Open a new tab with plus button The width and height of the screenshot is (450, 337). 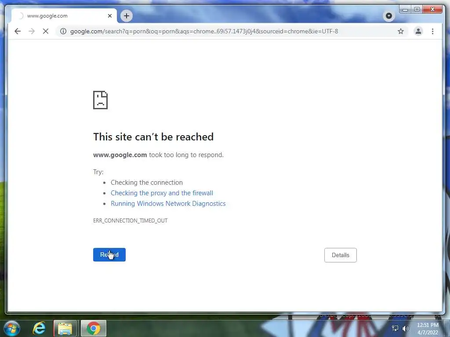(x=127, y=16)
